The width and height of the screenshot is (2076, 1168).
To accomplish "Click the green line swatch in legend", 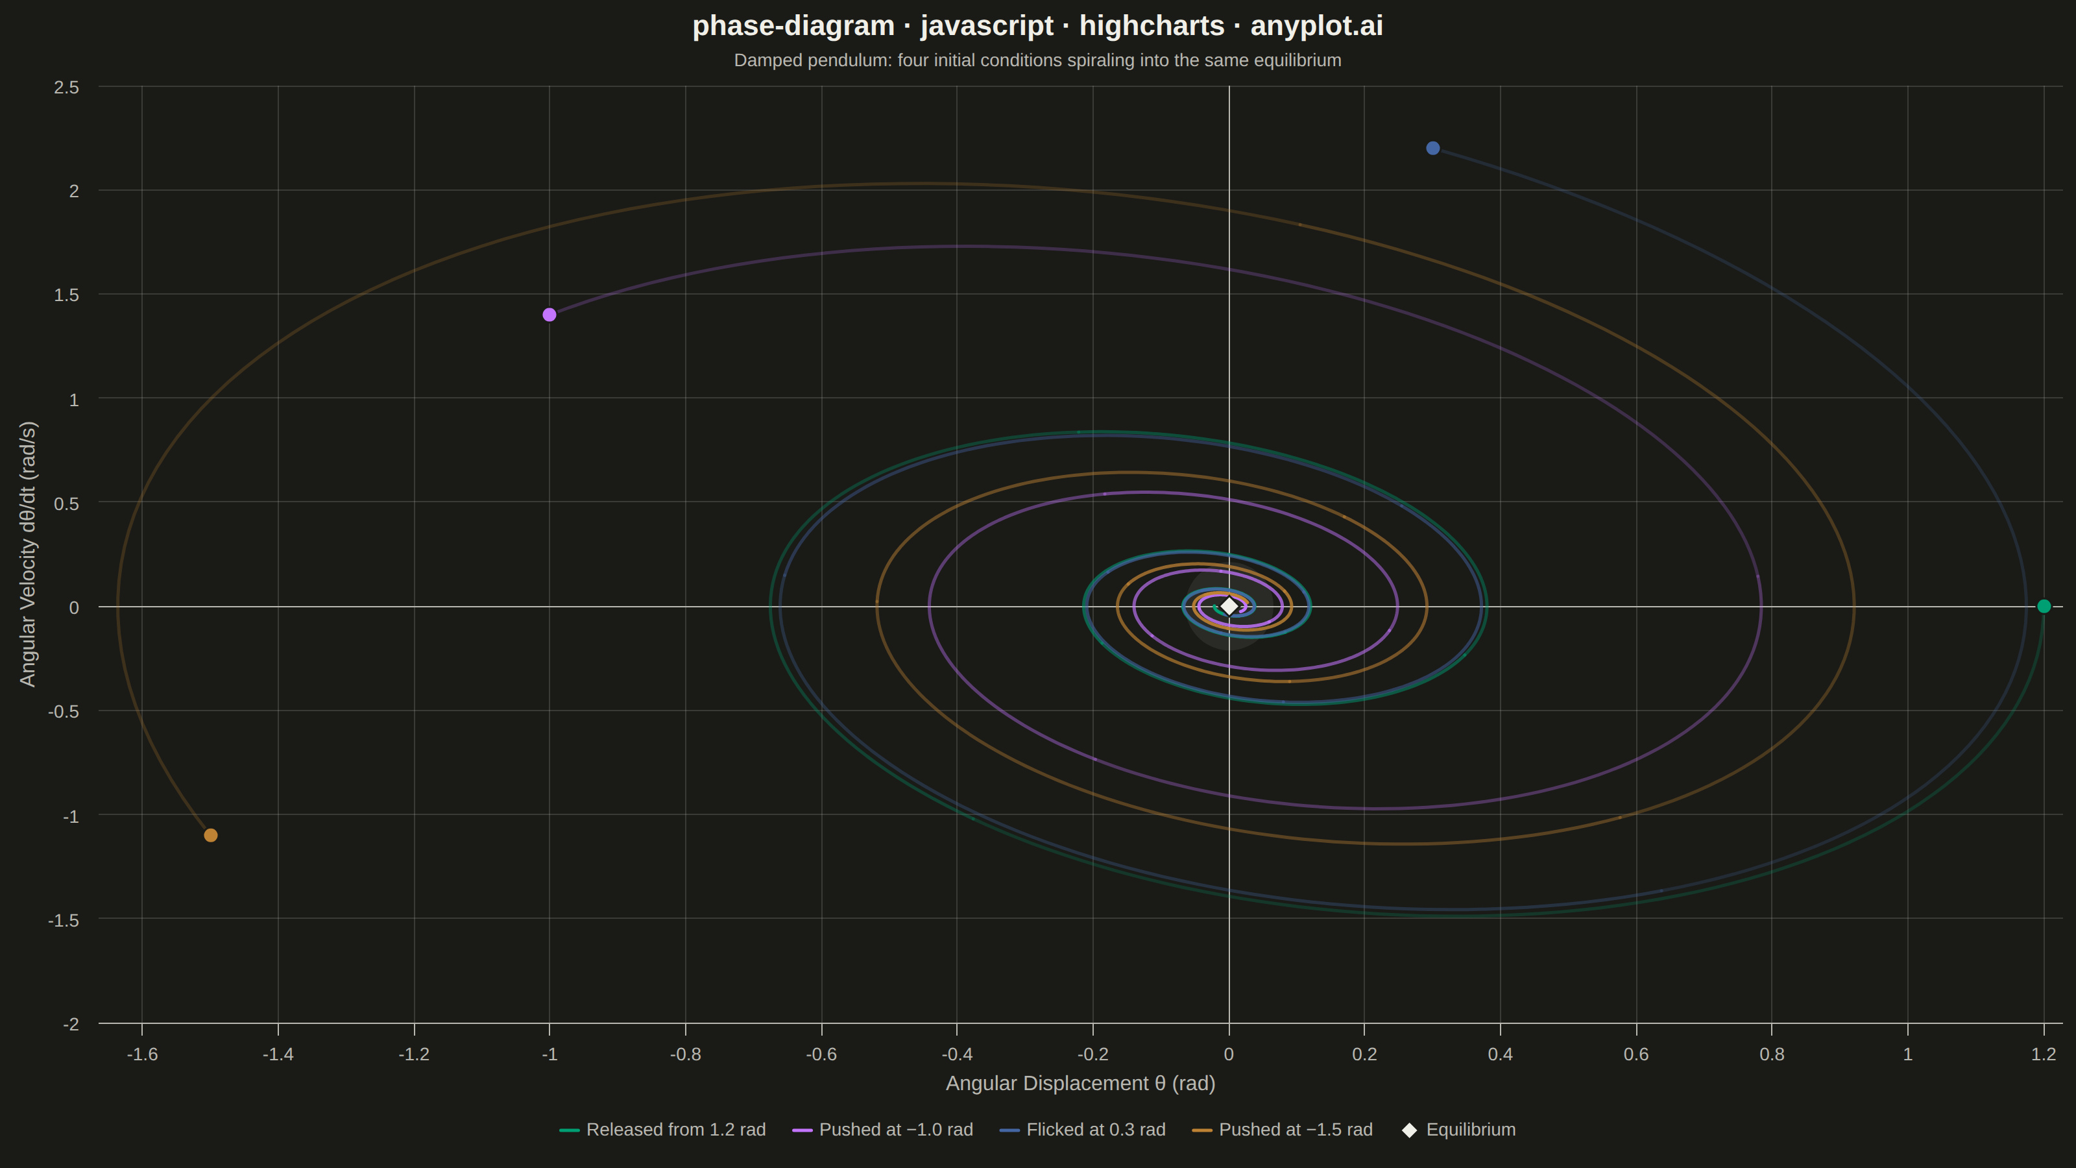I will point(570,1130).
